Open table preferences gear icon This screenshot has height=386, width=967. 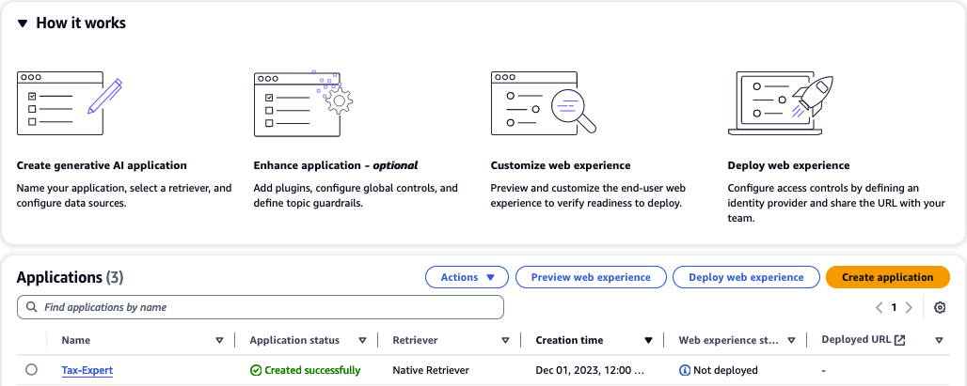(939, 307)
